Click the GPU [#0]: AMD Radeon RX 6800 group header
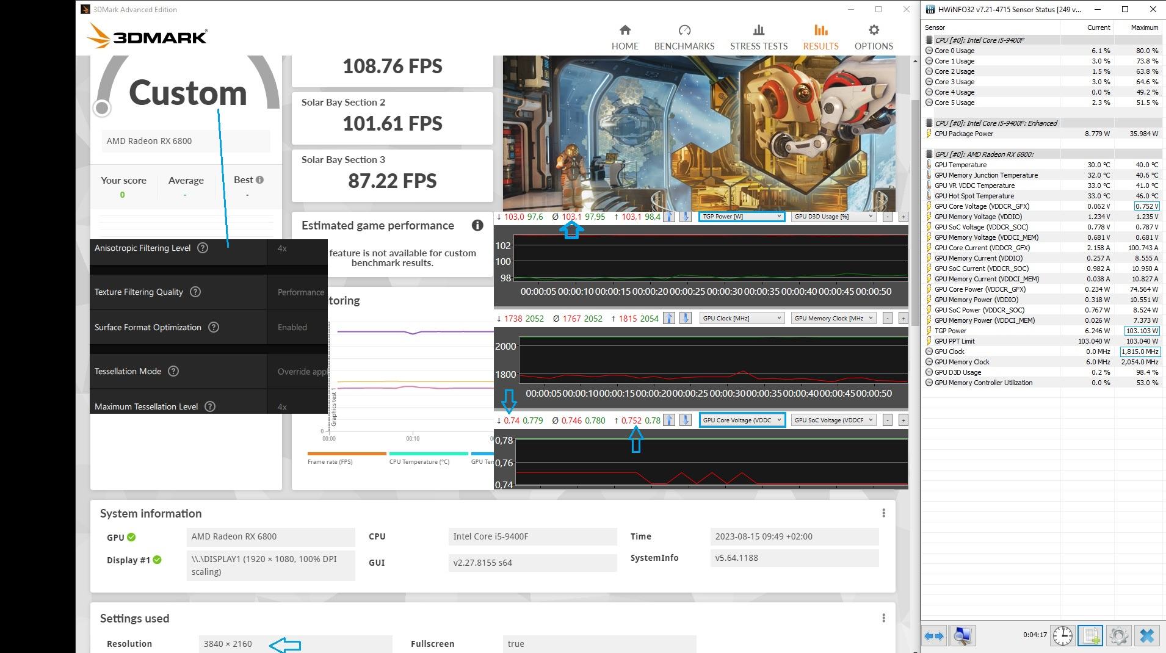The height and width of the screenshot is (653, 1166). (x=1041, y=154)
